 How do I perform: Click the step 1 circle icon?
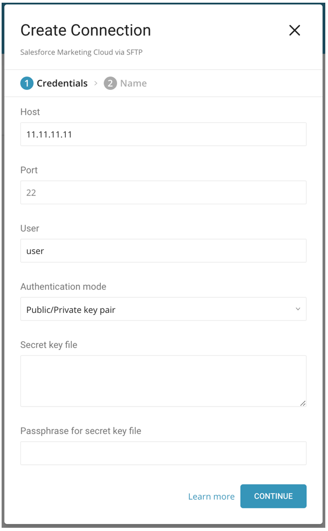[27, 83]
